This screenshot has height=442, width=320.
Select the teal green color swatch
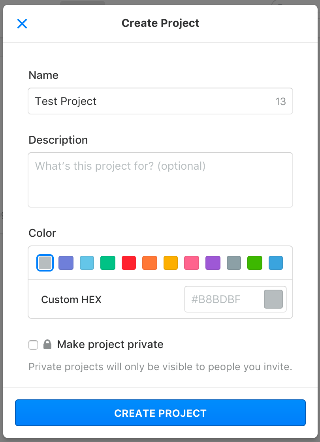(108, 263)
